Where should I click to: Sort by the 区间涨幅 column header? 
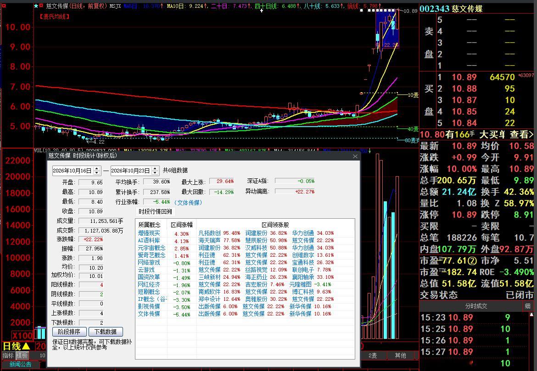tap(181, 225)
